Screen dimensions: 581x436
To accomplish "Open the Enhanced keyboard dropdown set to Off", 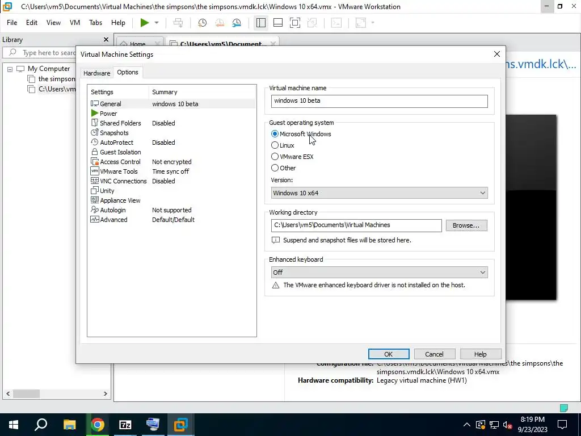I will pos(379,272).
